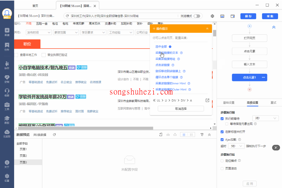The height and width of the screenshot is (188, 282).
Task: Switch to the 重试 tab
Action: point(273,102)
